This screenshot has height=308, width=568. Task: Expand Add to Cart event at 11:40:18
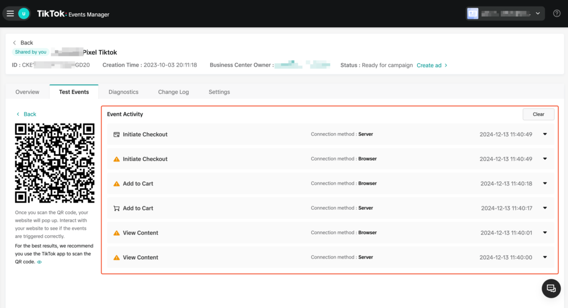click(x=545, y=183)
